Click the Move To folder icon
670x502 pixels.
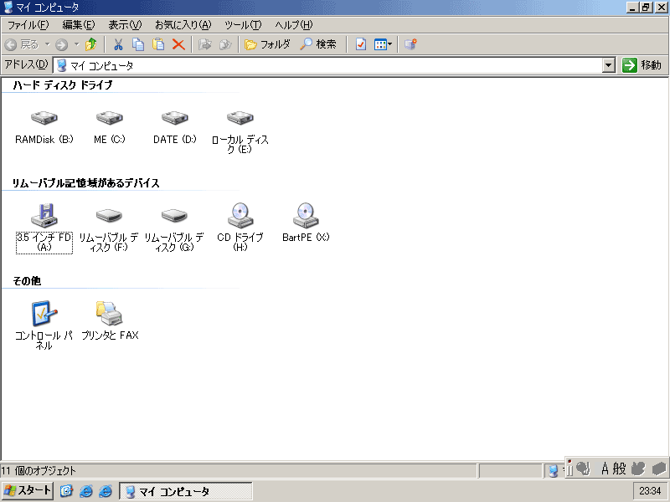205,44
